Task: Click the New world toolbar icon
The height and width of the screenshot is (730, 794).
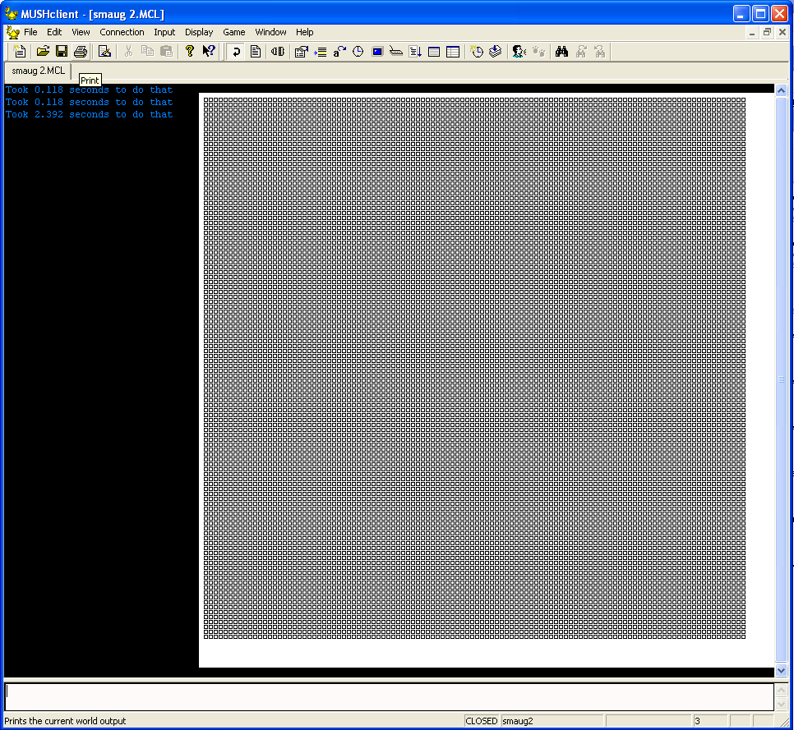Action: pyautogui.click(x=20, y=51)
